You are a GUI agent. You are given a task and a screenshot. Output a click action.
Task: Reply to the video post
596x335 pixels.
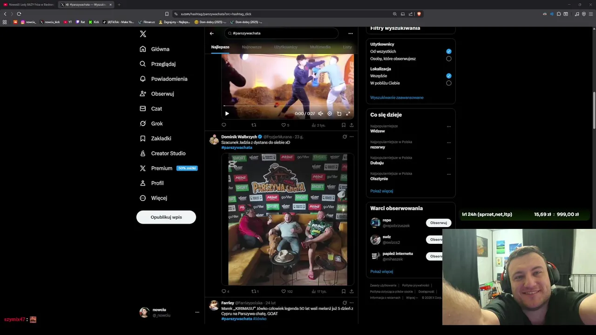pyautogui.click(x=224, y=125)
